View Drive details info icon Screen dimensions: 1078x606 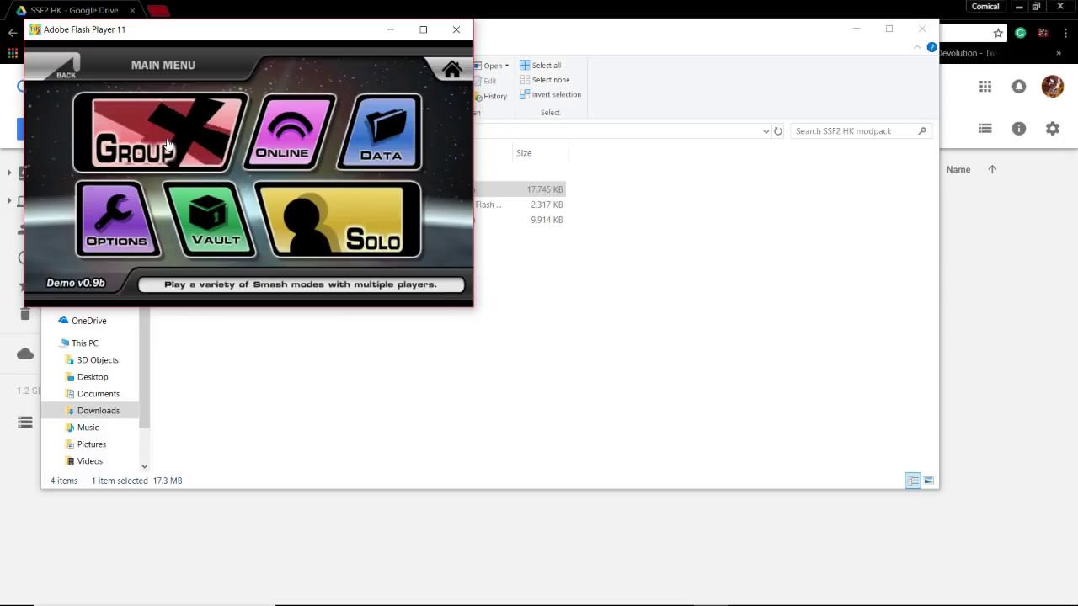1019,129
